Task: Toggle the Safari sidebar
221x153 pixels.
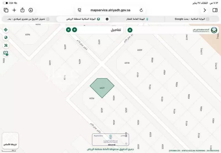Action: 215,10
